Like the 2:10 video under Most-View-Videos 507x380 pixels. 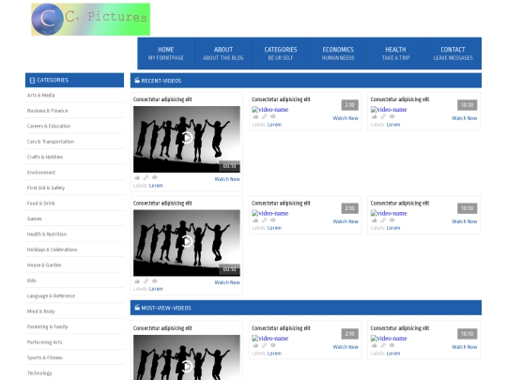pos(255,345)
